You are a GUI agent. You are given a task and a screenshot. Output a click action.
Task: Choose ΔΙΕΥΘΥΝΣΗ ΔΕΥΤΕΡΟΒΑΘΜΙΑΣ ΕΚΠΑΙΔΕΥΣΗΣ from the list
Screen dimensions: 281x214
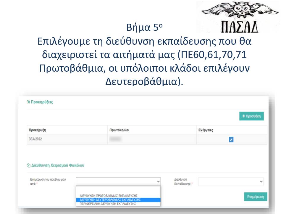[110, 200]
